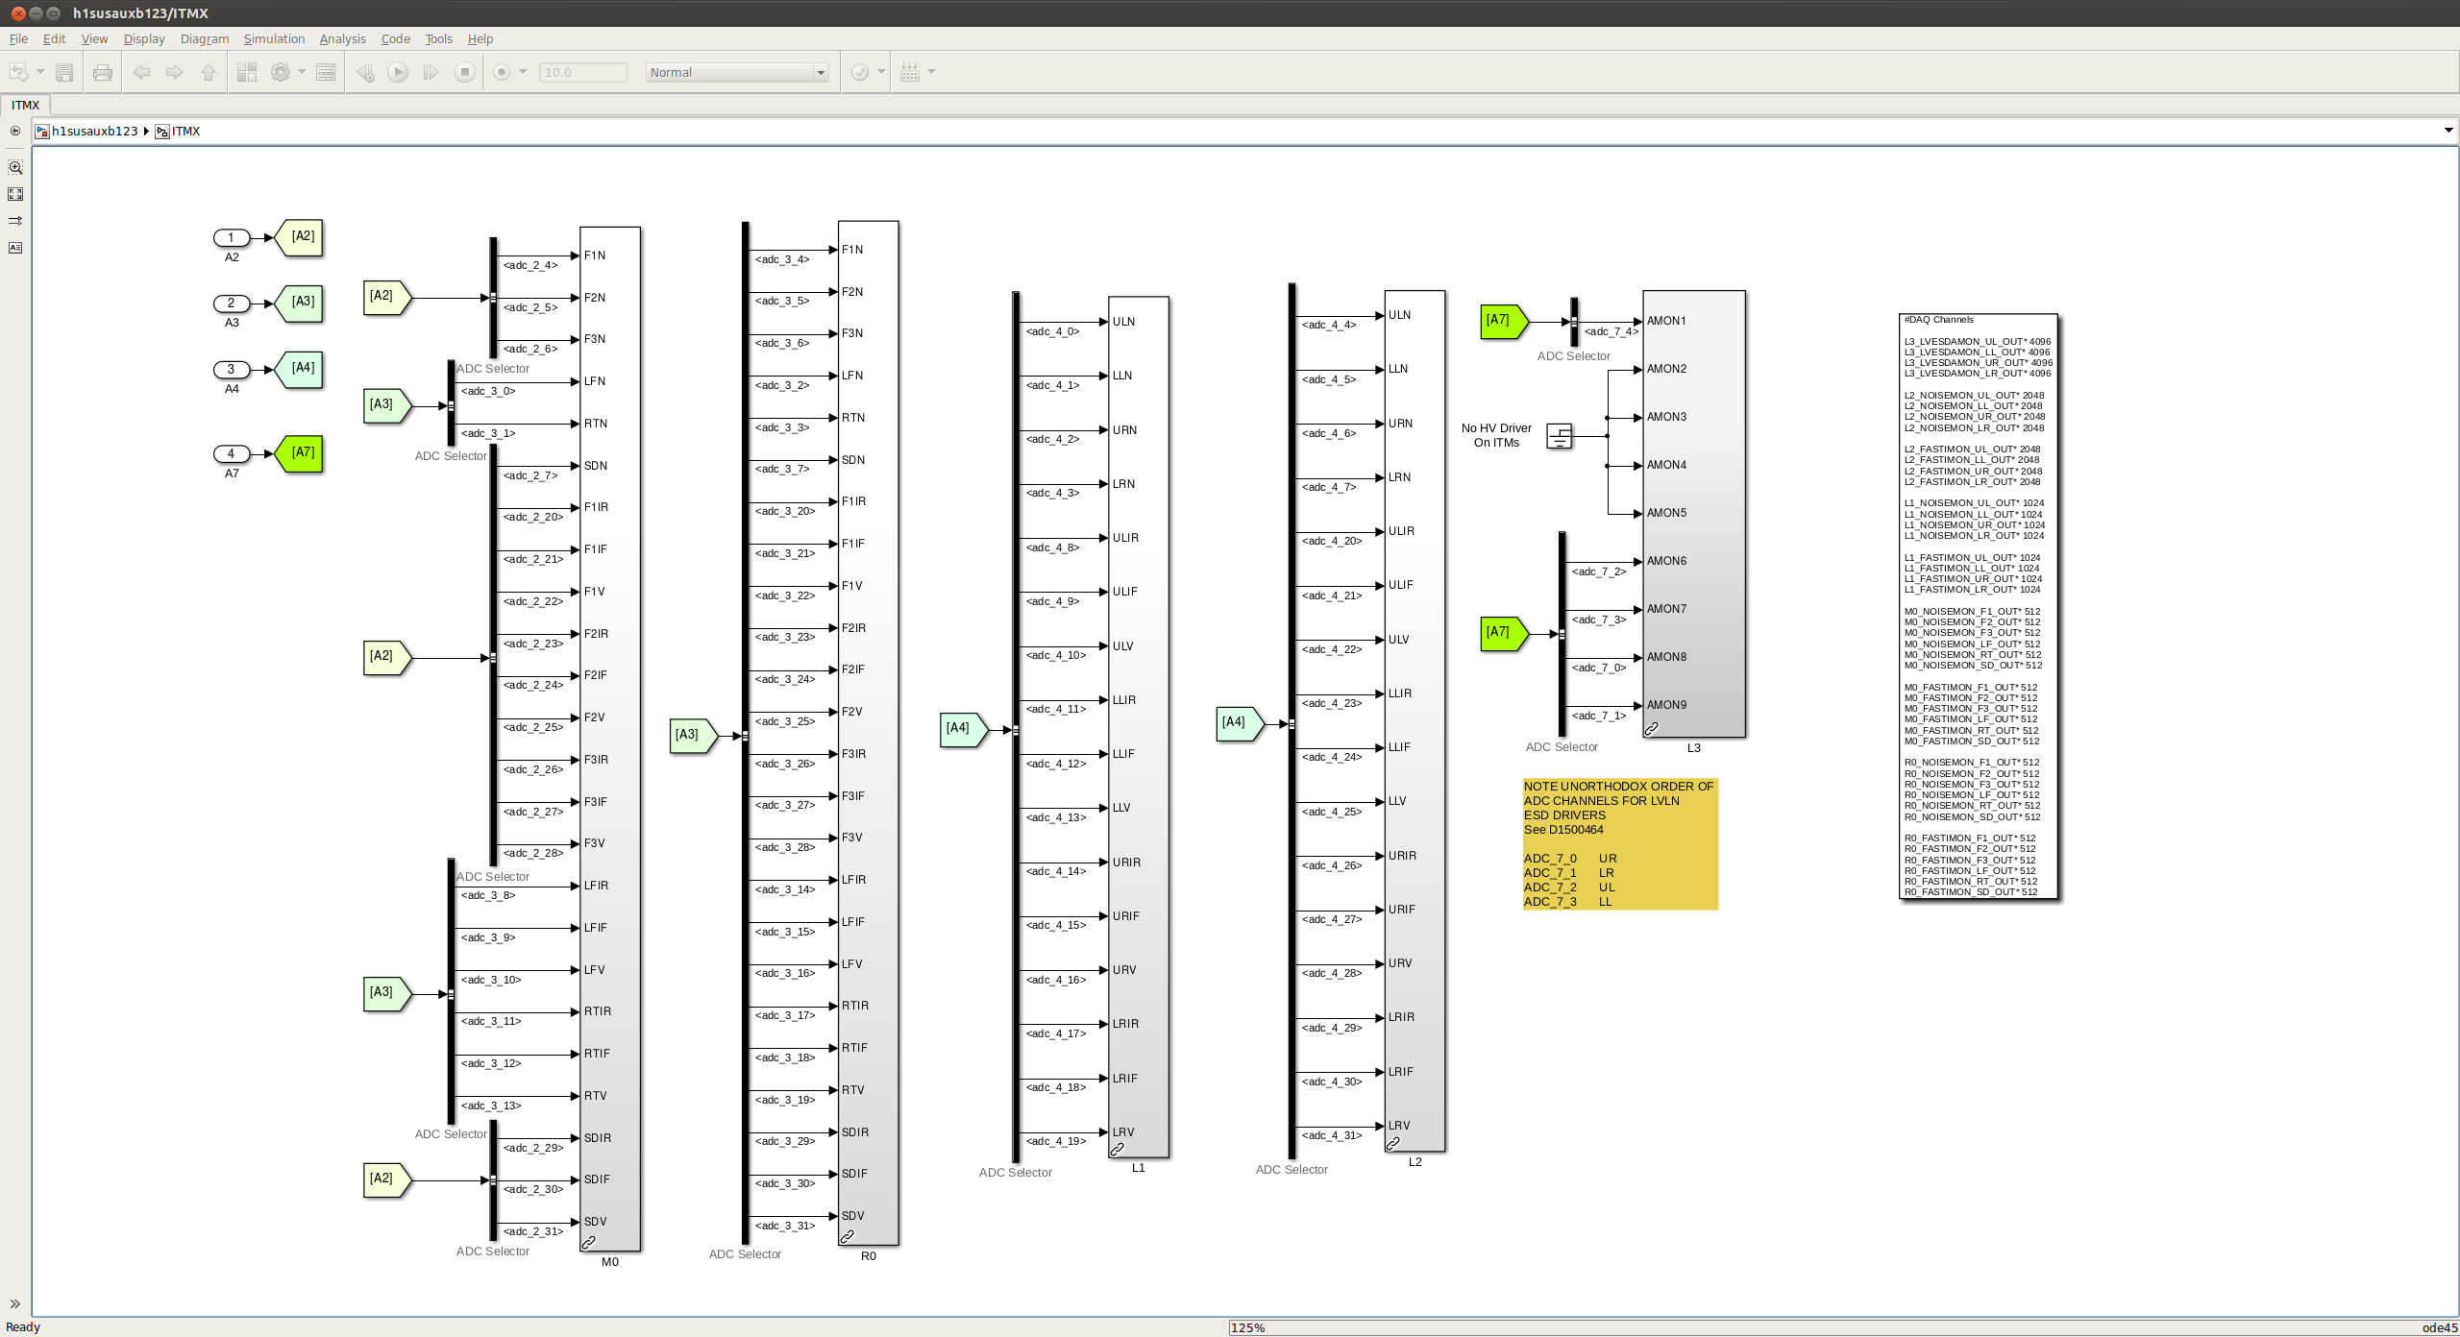Click the simulation stop time field
This screenshot has width=2460, height=1337.
click(583, 72)
